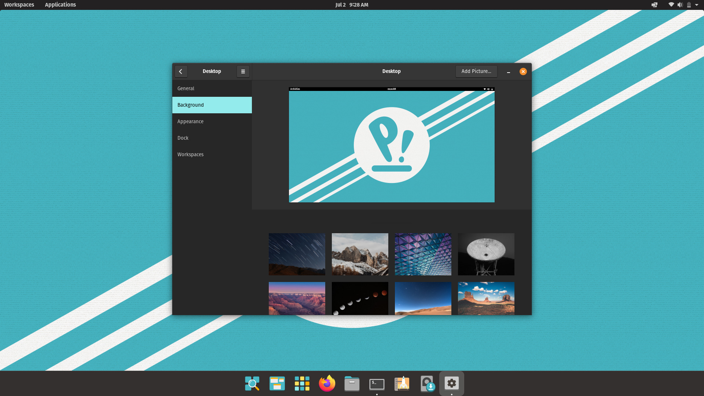Screen dimensions: 704x396
Task: Select the lunar eclipse wallpaper thumbnail
Action: click(x=360, y=298)
